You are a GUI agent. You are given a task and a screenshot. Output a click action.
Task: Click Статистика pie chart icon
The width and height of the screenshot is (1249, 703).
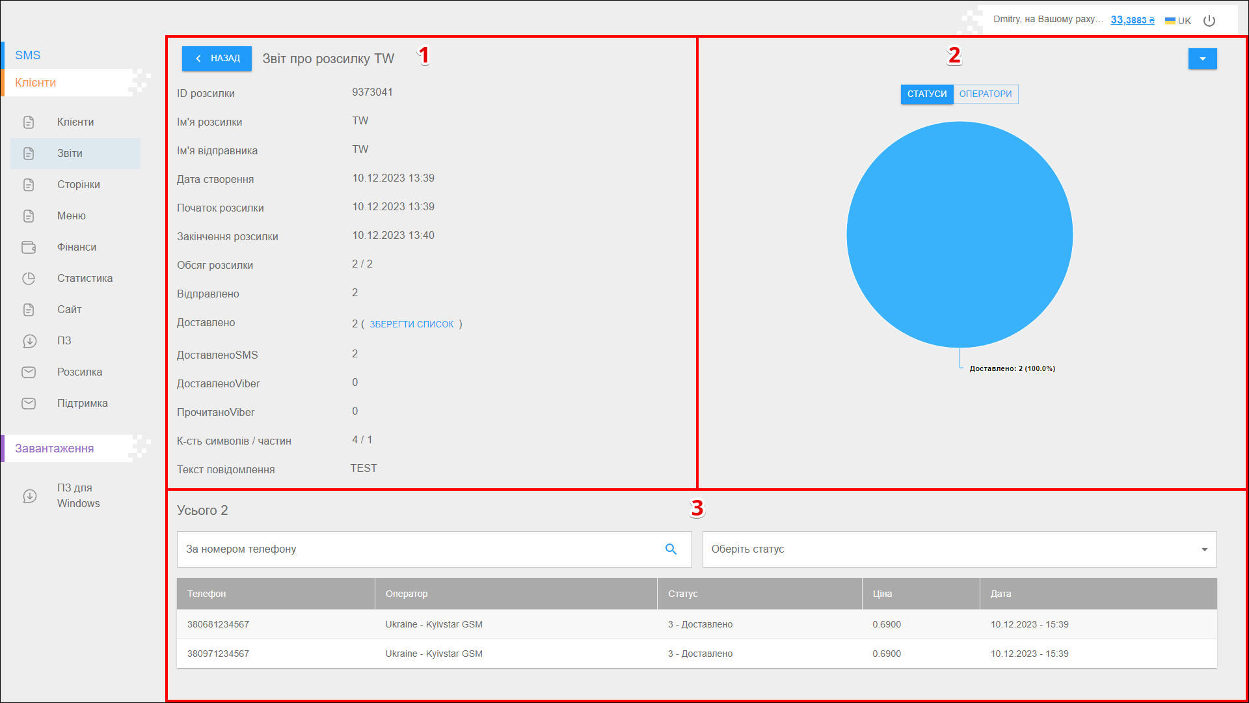coord(29,279)
